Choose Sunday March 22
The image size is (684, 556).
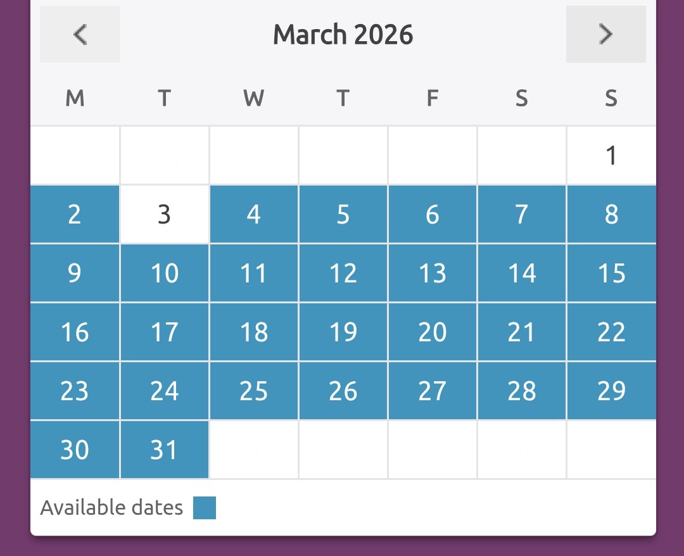(x=611, y=332)
